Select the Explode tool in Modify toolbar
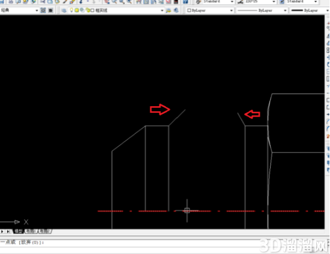 click(328, 136)
